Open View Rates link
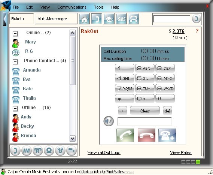This screenshot has height=175, width=213. [181, 153]
